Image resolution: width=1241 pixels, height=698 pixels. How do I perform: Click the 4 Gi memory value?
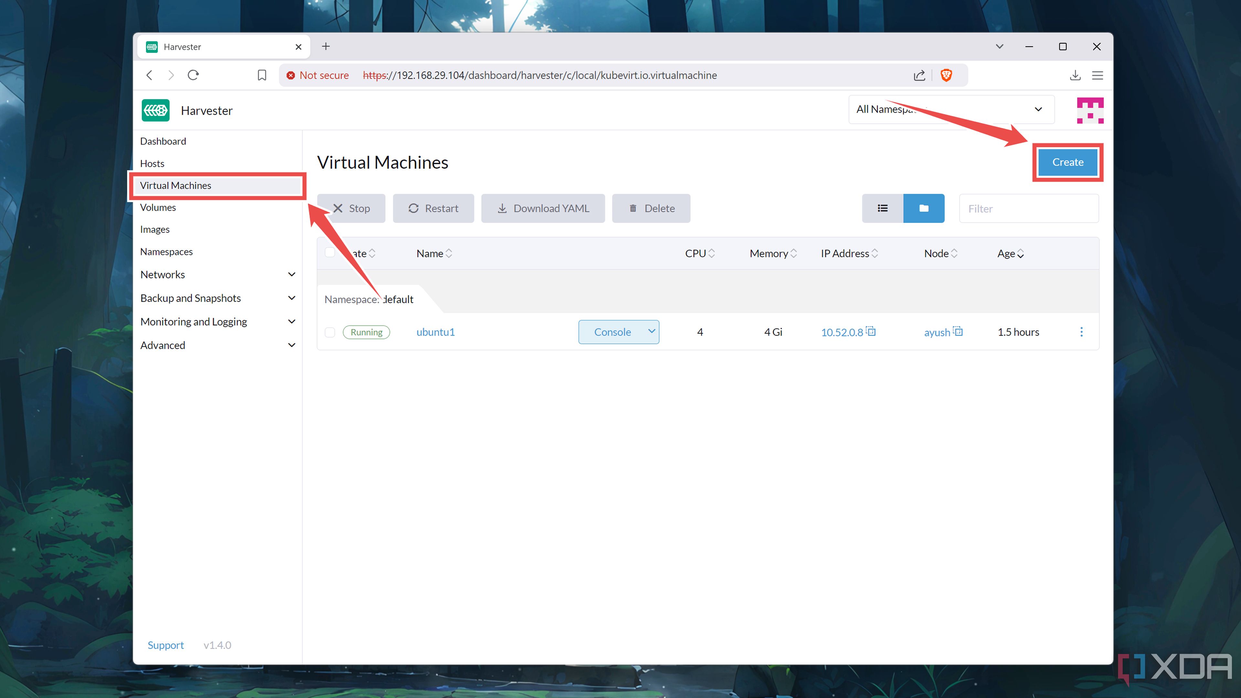pos(773,332)
